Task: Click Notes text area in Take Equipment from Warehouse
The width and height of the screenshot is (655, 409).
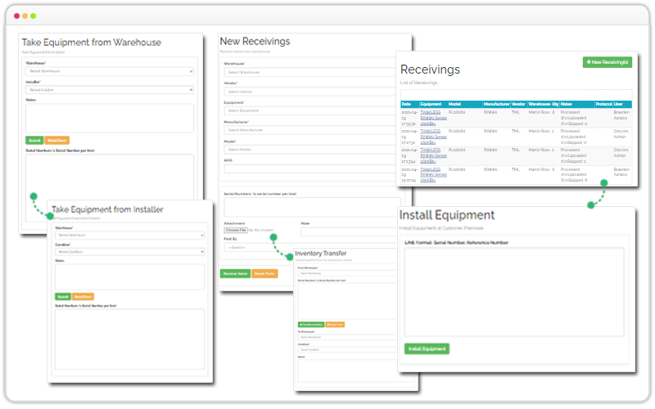Action: click(108, 118)
